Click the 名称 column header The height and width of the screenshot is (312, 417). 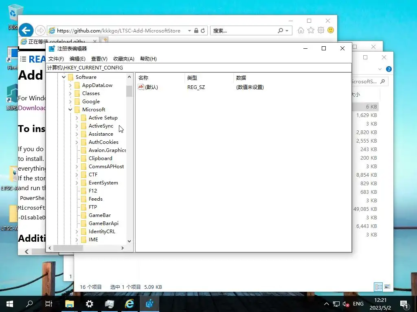click(160, 78)
